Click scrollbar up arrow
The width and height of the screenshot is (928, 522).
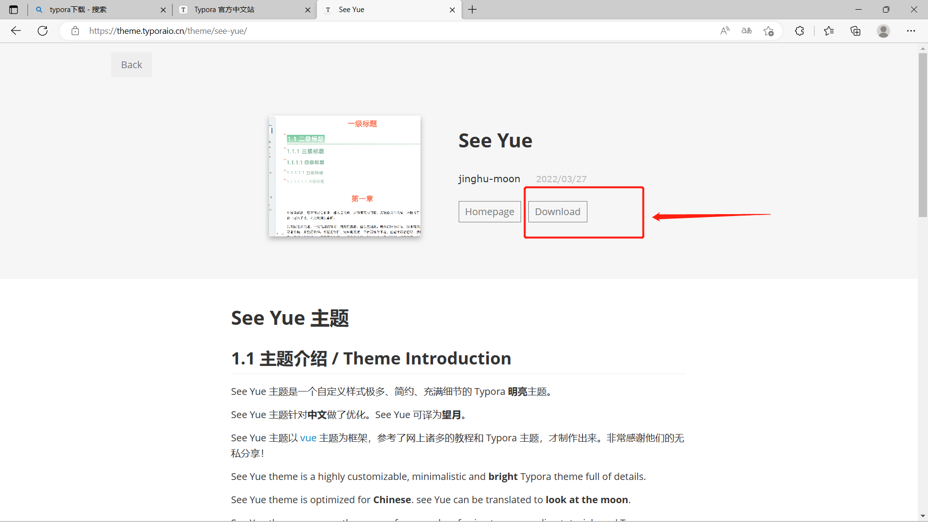coord(923,48)
